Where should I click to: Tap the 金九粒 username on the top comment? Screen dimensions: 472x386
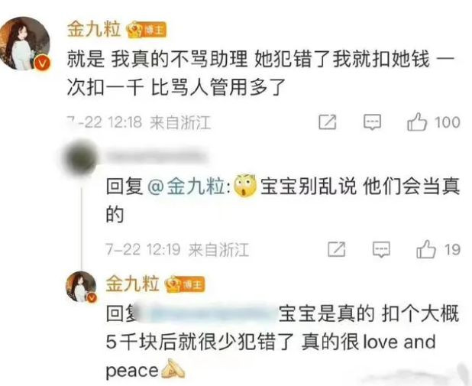(94, 30)
